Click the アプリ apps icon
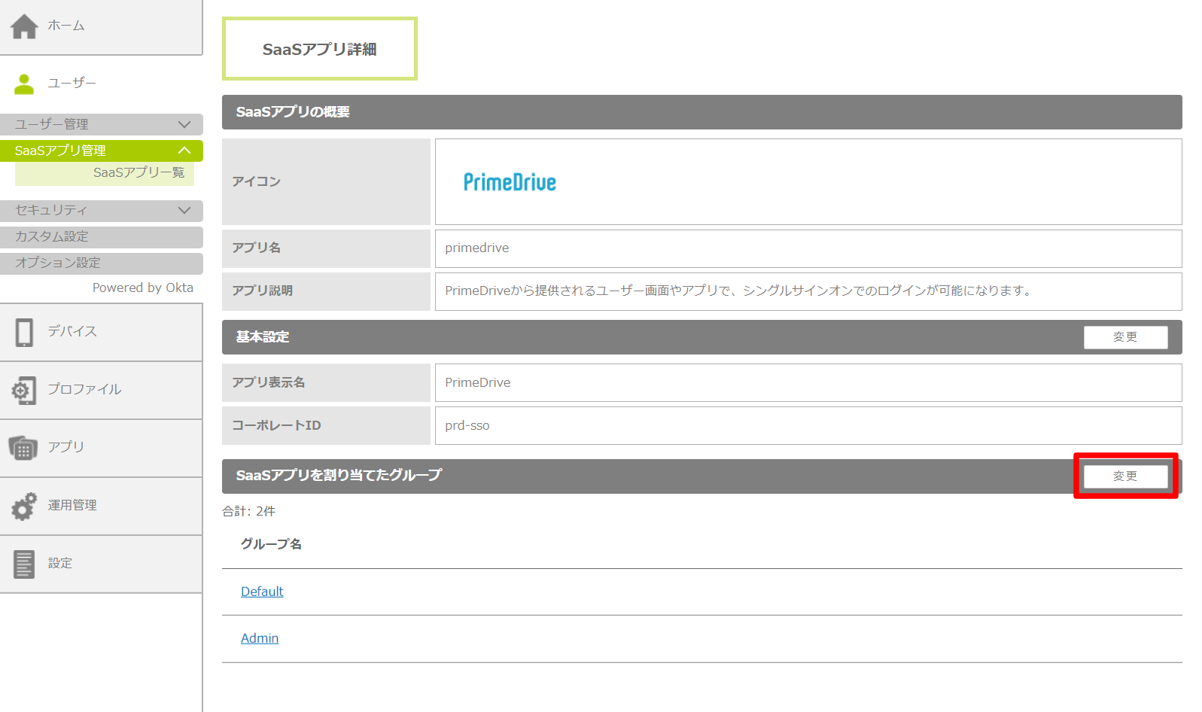The width and height of the screenshot is (1202, 712). click(23, 448)
